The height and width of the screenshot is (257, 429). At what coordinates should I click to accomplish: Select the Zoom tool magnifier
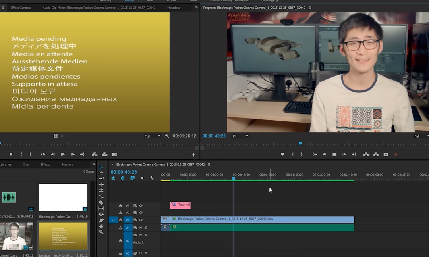click(x=101, y=232)
